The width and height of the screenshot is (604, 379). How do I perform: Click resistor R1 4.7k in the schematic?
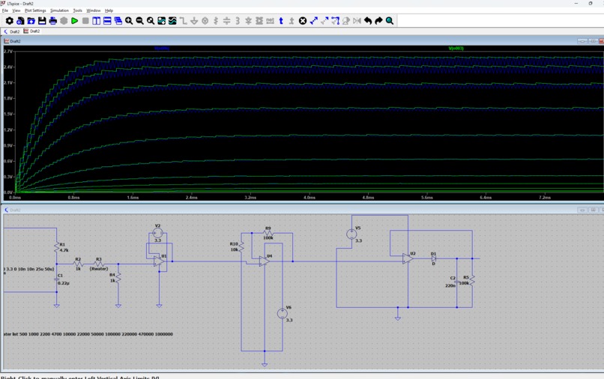[x=58, y=247]
